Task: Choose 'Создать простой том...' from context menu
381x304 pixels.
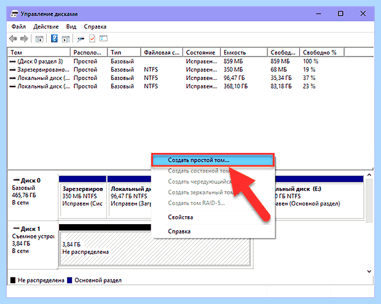Action: pyautogui.click(x=213, y=160)
